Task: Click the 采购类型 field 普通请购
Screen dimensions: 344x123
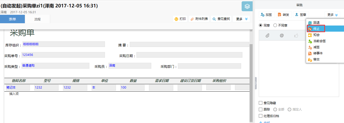Action: click(55, 66)
